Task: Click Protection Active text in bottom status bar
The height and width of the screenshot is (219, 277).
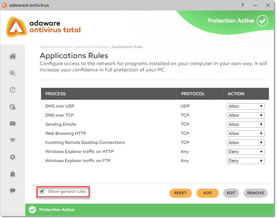Action: [x=57, y=210]
